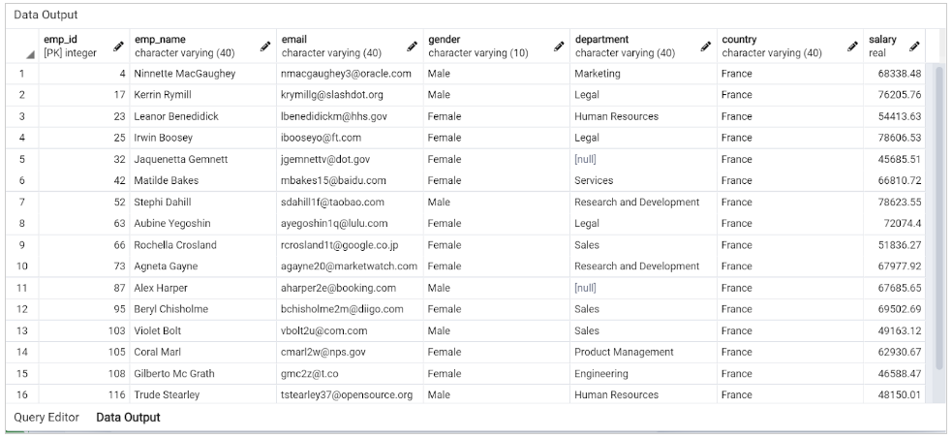Click the [null] department cell for Jaquenetta Gemnett
Image resolution: width=952 pixels, height=438 pixels.
point(644,159)
